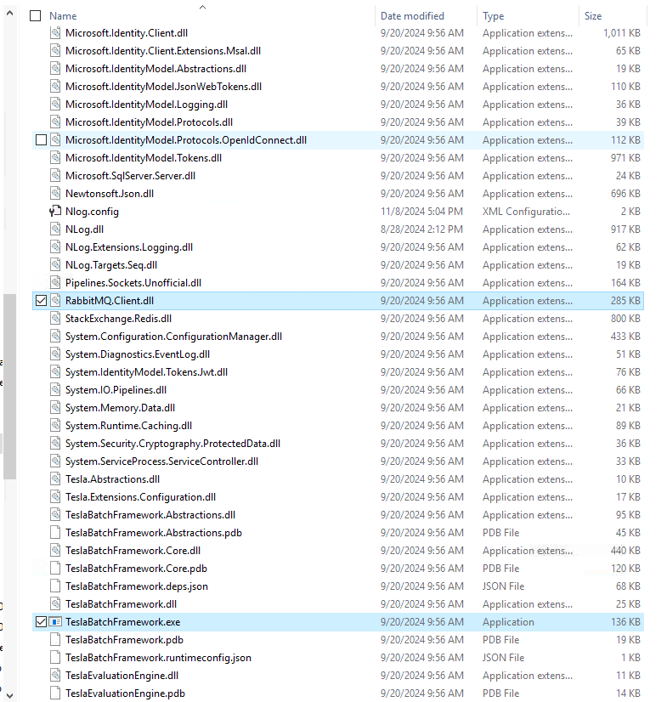Select TeslaBatchFramework.dll file name
Viewport: 661px width, 702px height.
tap(121, 604)
